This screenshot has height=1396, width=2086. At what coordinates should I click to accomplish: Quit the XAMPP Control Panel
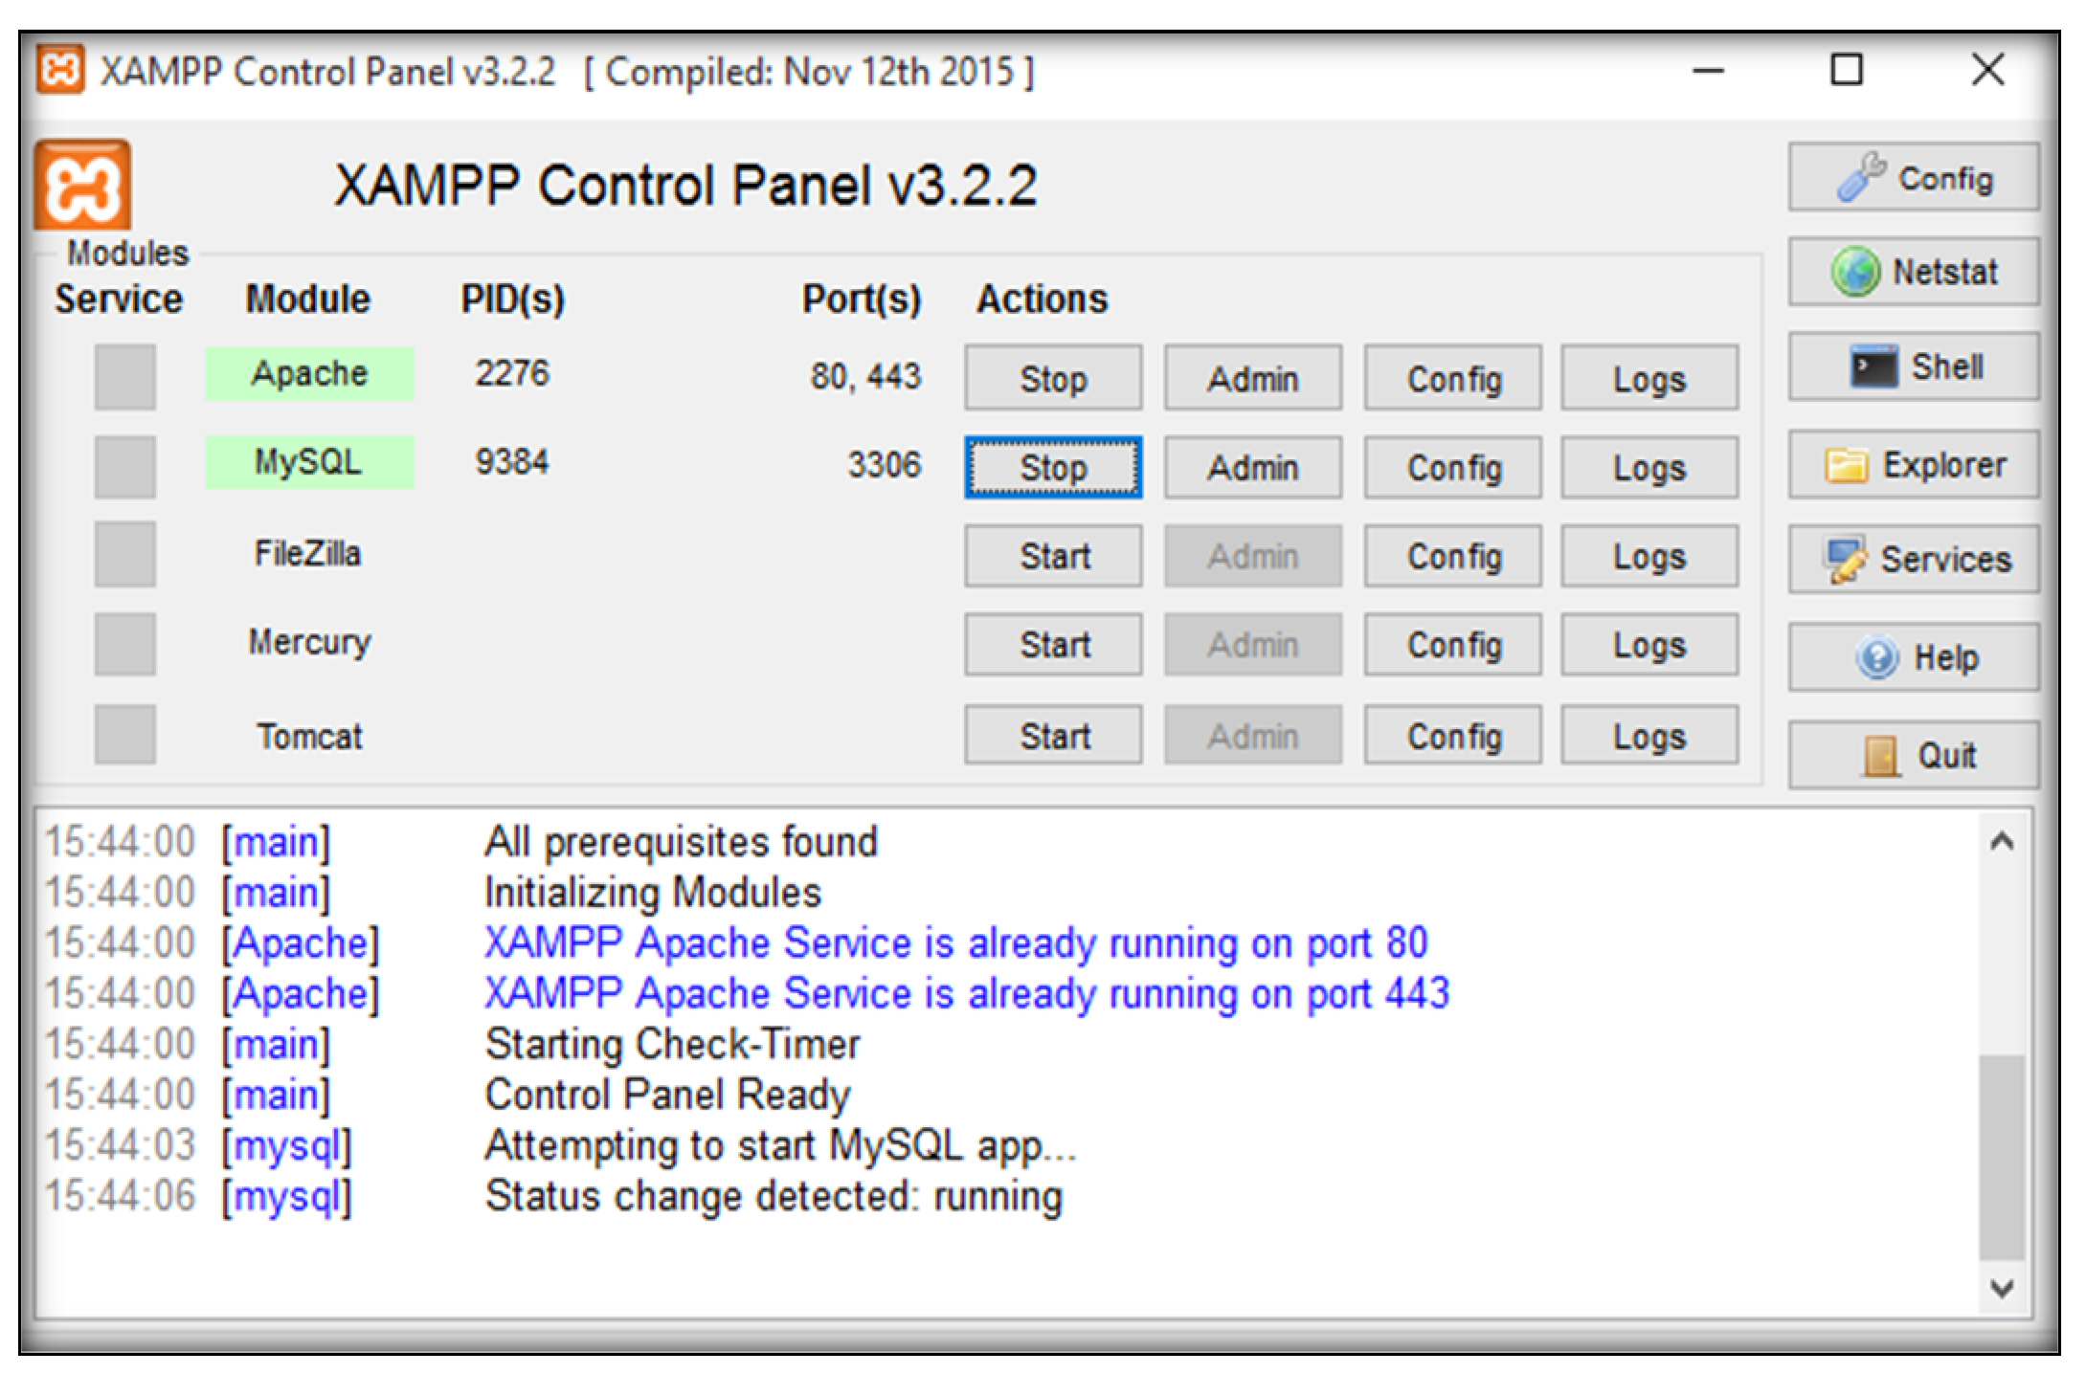[1913, 755]
